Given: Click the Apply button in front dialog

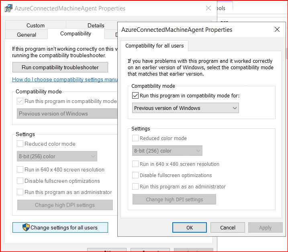Looking at the screenshot, I should click(x=265, y=227).
